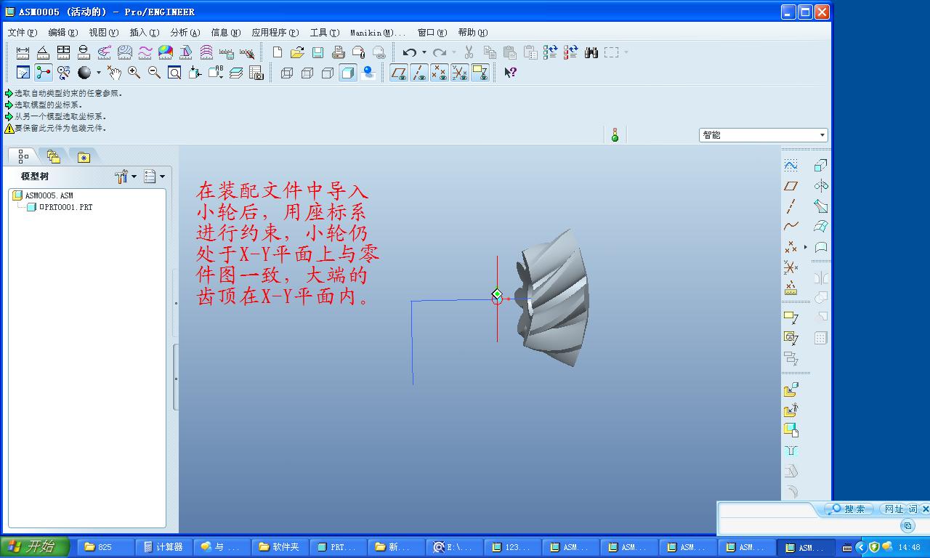Open the shaded curvature analysis rainbow icon
Screen dimensions: 930x558
point(166,52)
